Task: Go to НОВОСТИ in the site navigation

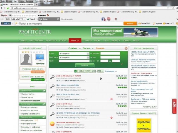Action: tap(75, 40)
